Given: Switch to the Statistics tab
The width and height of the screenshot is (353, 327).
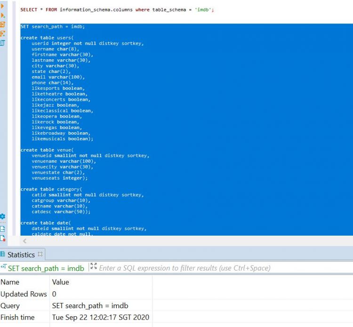Looking at the screenshot, I should point(21,255).
